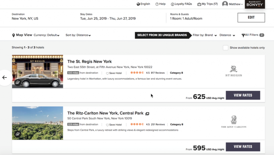The image size is (274, 155).
Task: View rates for The St. Regis
Action: click(x=243, y=95)
